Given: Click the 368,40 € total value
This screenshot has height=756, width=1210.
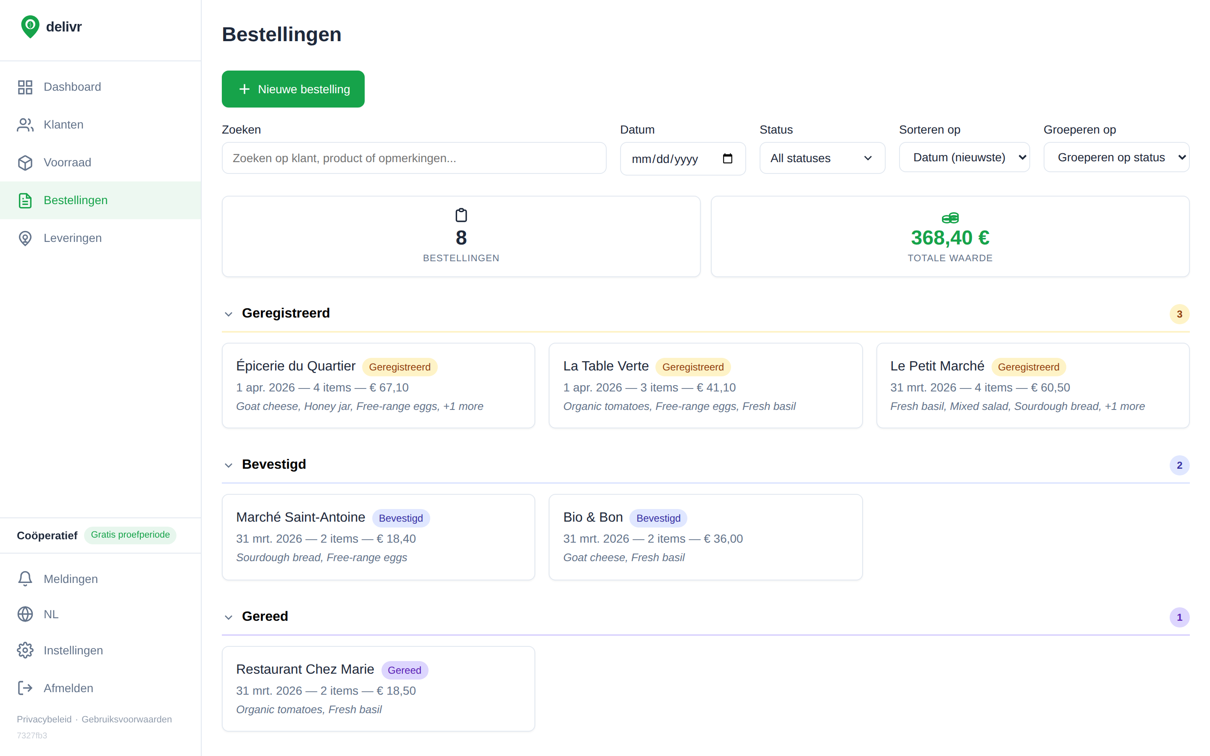Looking at the screenshot, I should 950,237.
